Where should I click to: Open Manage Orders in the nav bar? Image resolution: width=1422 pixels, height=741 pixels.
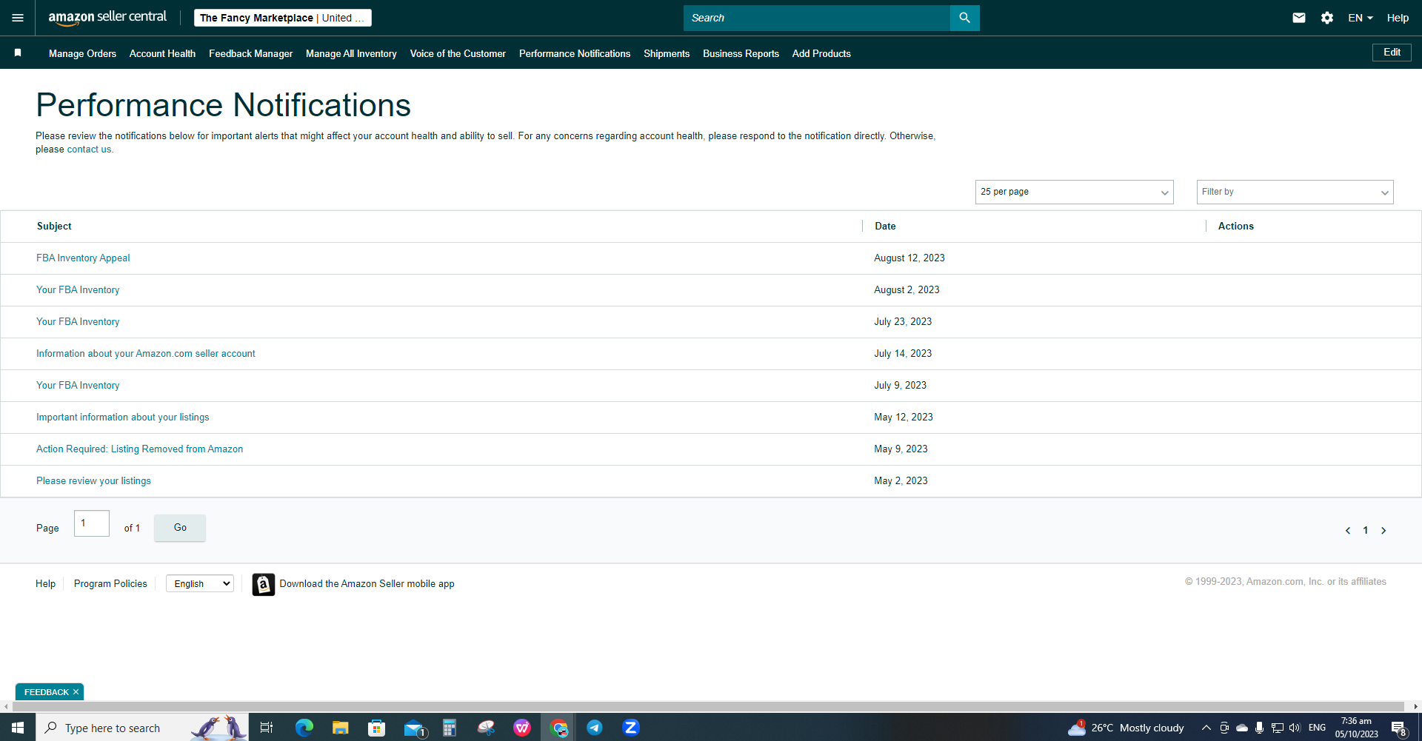pyautogui.click(x=82, y=53)
